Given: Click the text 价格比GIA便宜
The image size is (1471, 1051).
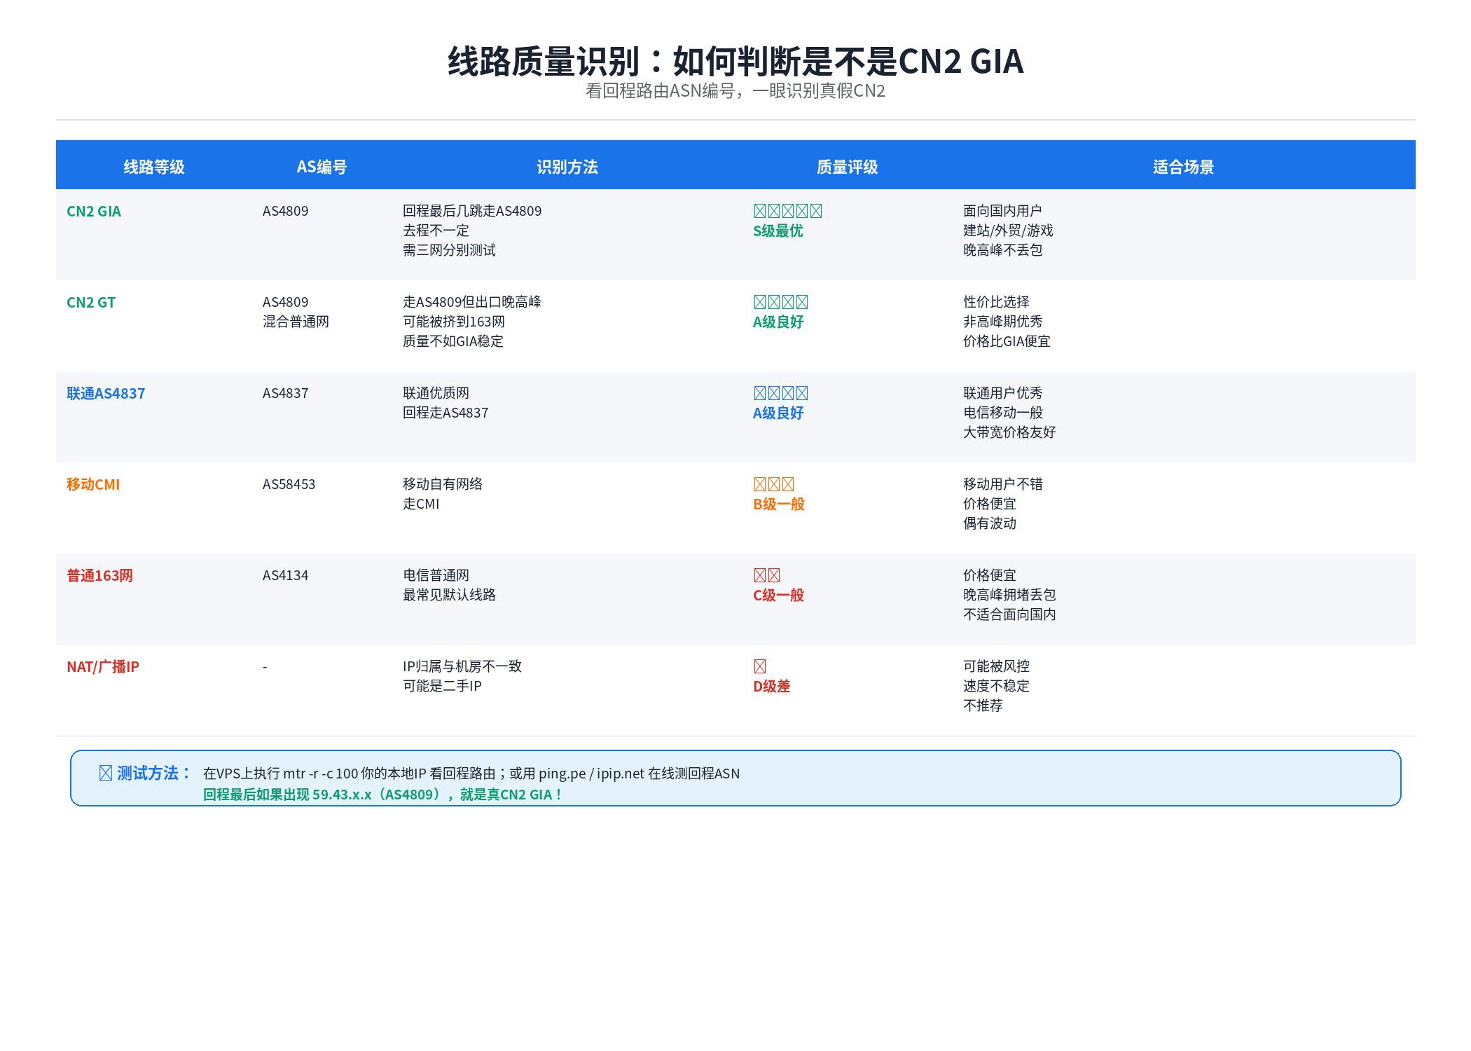Looking at the screenshot, I should (1007, 341).
